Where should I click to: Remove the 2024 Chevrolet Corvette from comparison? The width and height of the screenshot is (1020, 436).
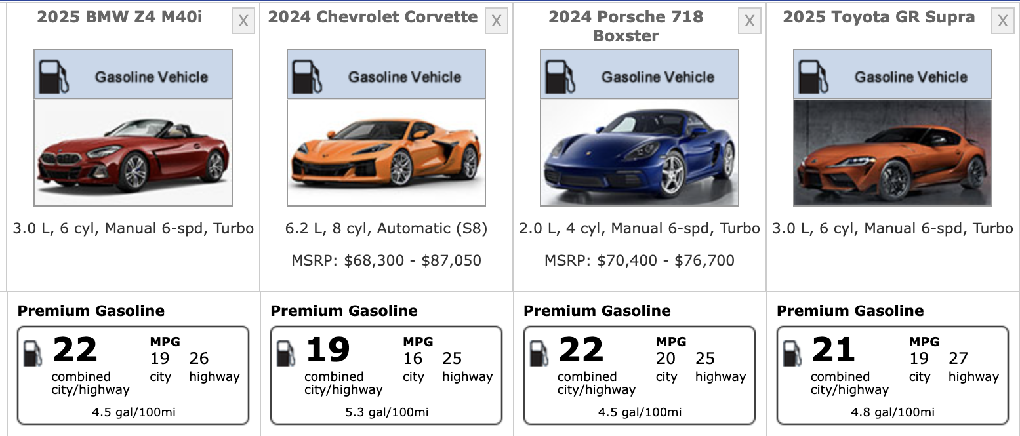497,22
